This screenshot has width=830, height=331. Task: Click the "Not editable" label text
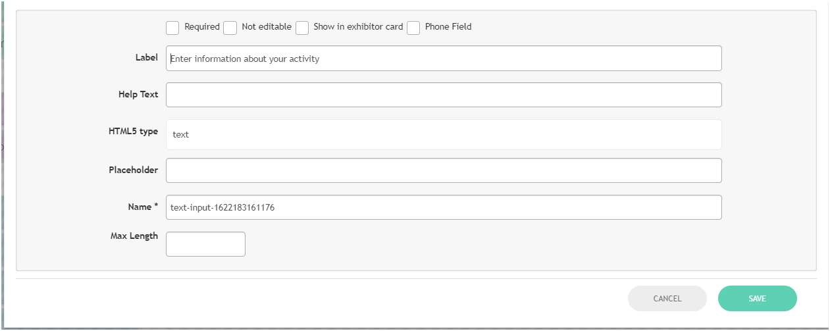click(267, 27)
